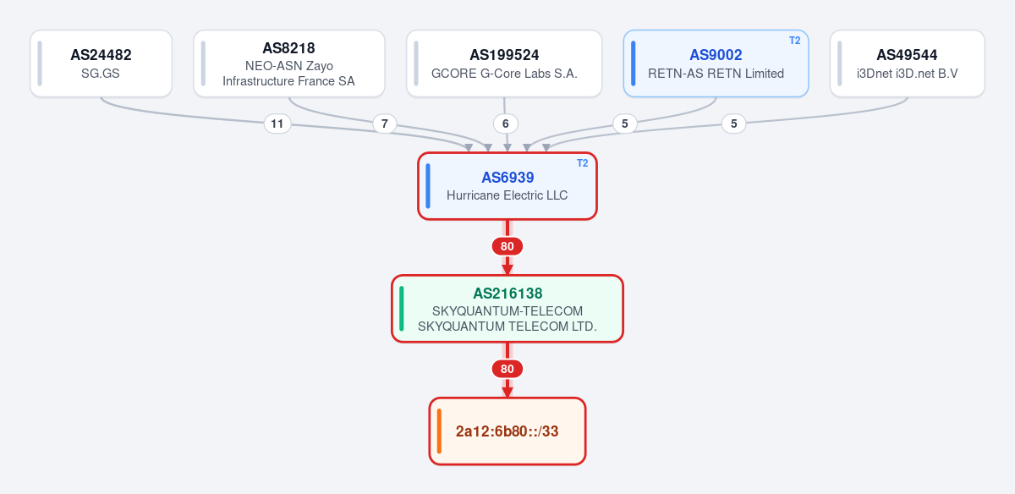Click the edge count badge 6

[506, 124]
